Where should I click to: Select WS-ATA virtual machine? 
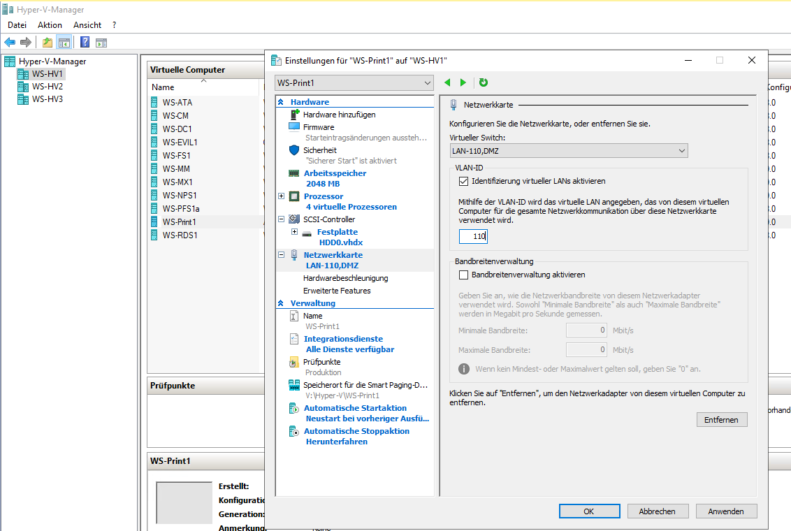[x=177, y=103]
